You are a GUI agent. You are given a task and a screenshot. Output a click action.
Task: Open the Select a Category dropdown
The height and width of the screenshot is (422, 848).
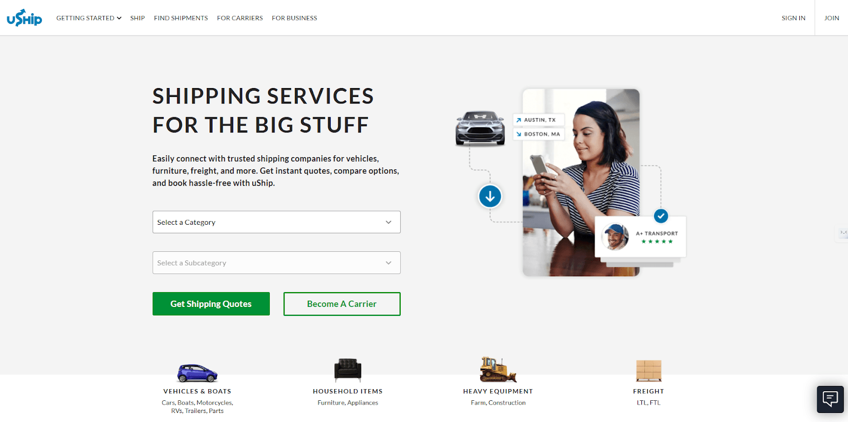[277, 222]
